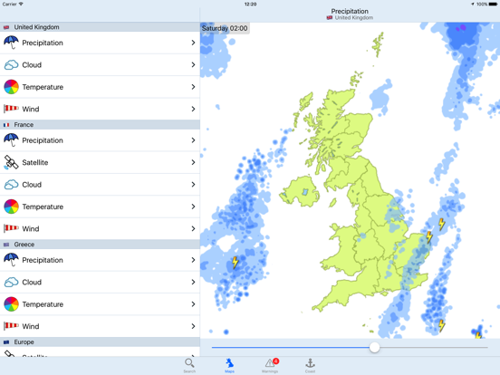The height and width of the screenshot is (375, 500).
Task: Click the Saturday 02:00 time label
Action: tap(225, 28)
